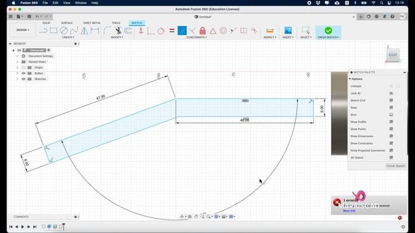The height and width of the screenshot is (233, 415).
Task: Select the Circle sketch tool
Action: (x=64, y=30)
